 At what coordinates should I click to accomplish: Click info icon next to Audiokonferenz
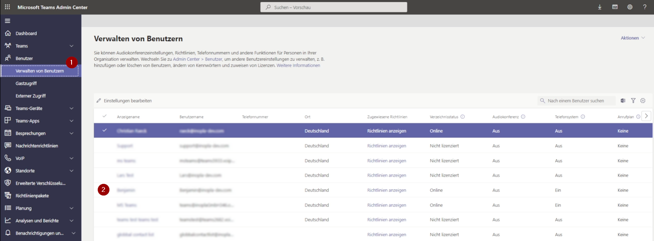pyautogui.click(x=523, y=117)
